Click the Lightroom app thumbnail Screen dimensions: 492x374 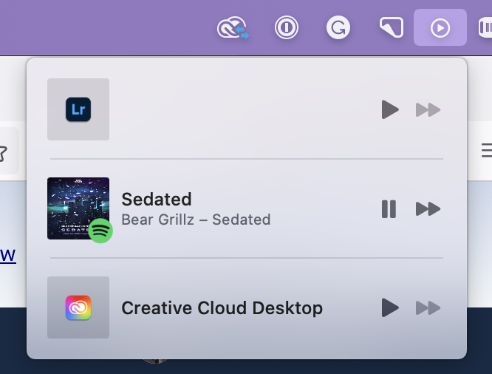tap(78, 109)
